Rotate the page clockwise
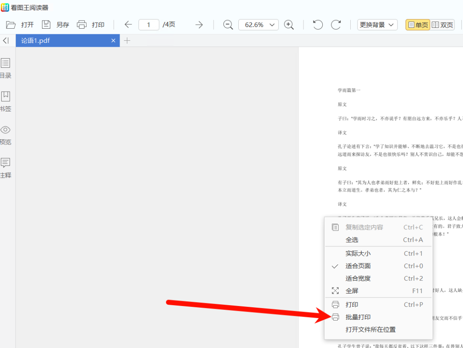The height and width of the screenshot is (348, 463). (336, 24)
